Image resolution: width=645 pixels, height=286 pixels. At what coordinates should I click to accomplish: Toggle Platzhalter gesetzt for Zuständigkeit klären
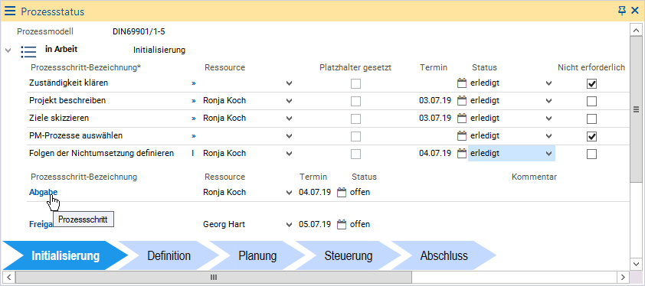[355, 84]
